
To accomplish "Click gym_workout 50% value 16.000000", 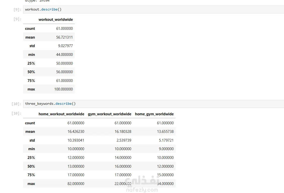I will (x=123, y=166).
